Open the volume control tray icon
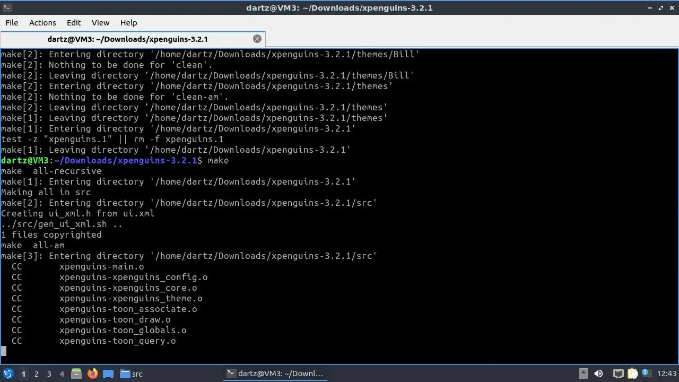 coord(599,374)
